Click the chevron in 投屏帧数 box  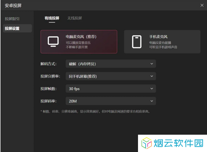pos(152,89)
